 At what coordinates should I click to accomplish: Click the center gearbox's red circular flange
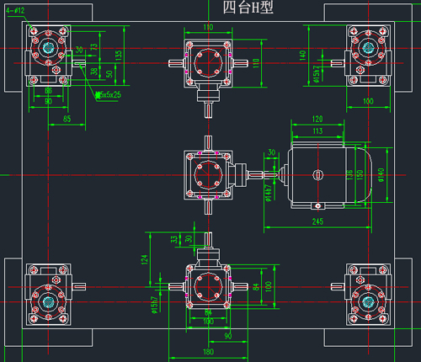point(208,175)
